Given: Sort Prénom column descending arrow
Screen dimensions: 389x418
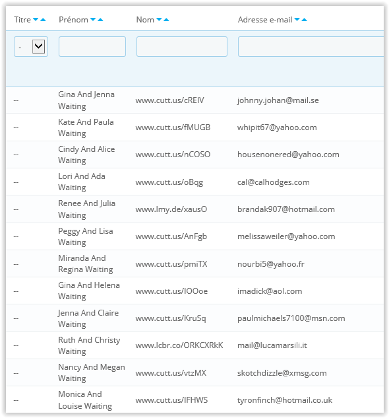Looking at the screenshot, I should coord(93,19).
